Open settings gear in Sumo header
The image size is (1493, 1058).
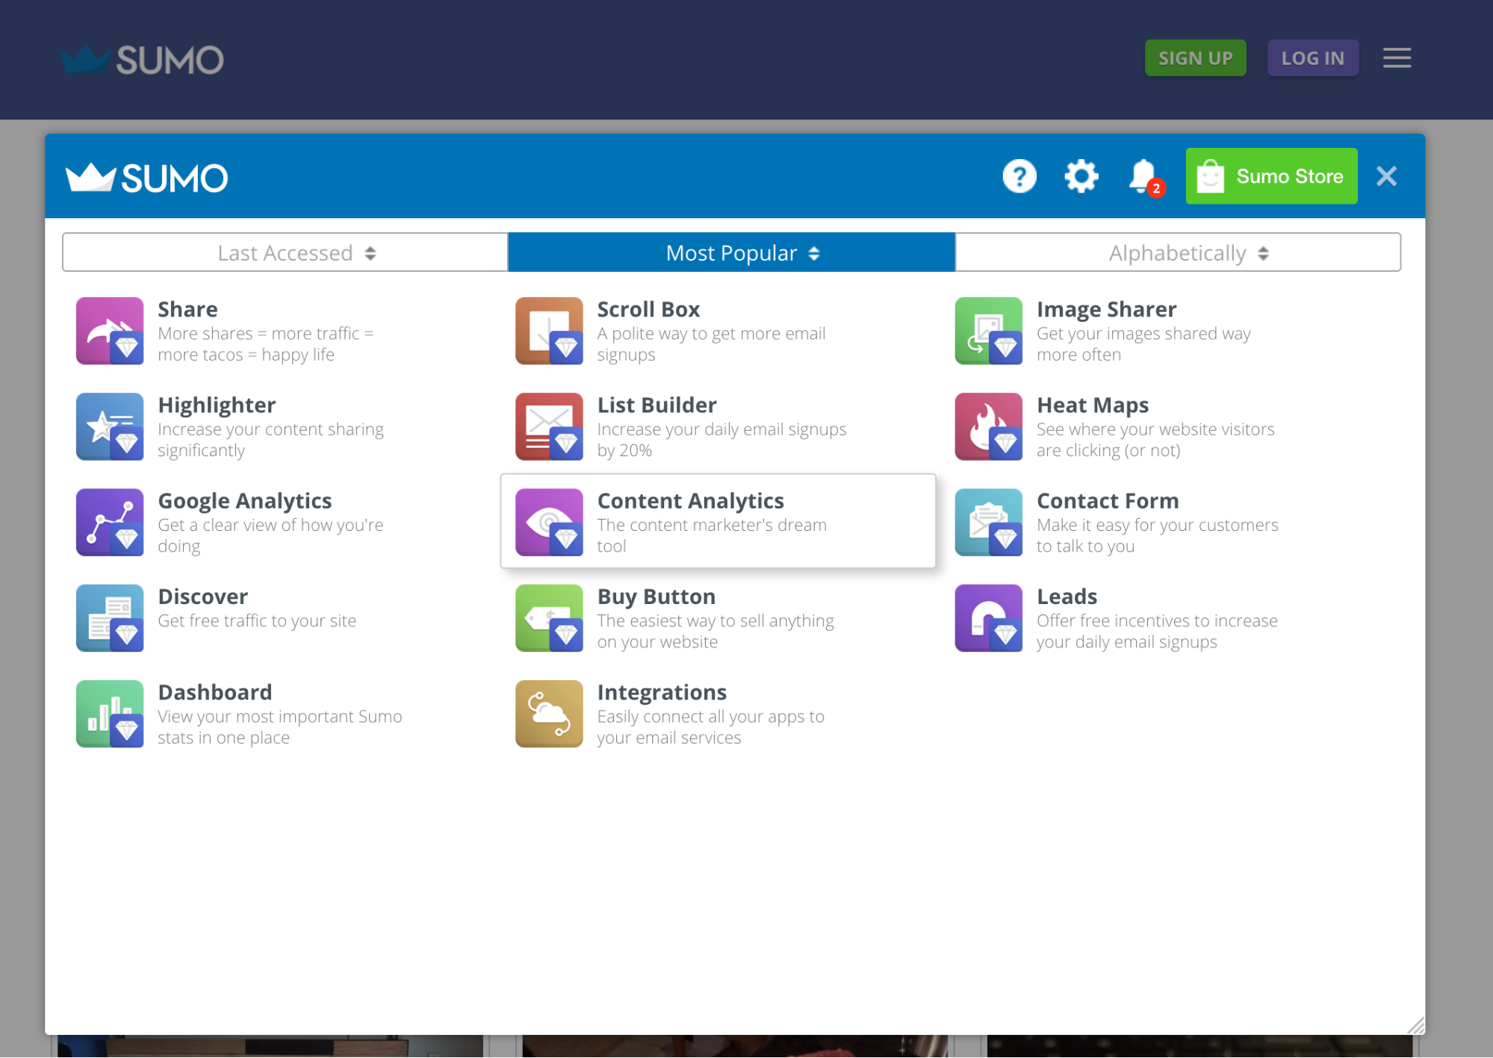click(x=1081, y=176)
